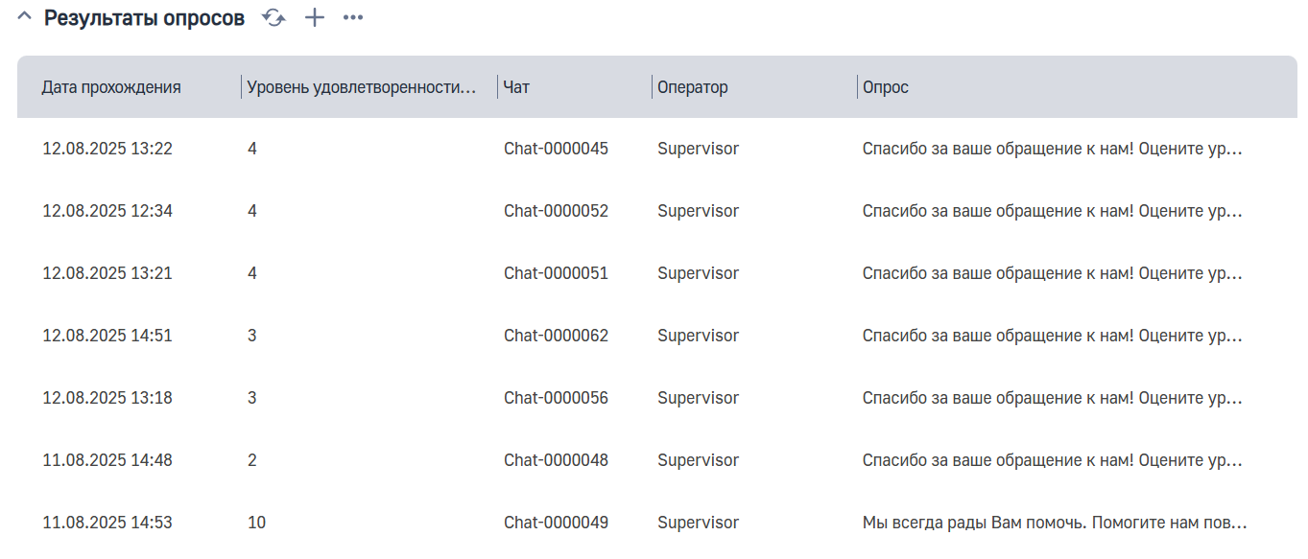Click the Опрос column header

coord(885,87)
